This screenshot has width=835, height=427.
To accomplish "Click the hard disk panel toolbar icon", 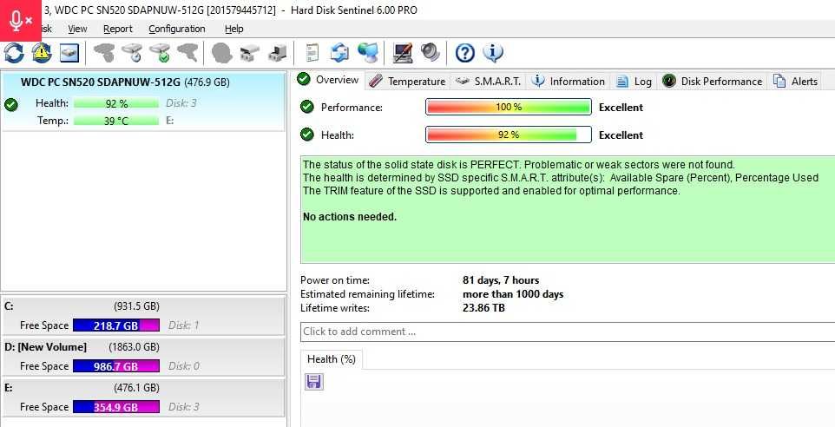I will (x=69, y=53).
